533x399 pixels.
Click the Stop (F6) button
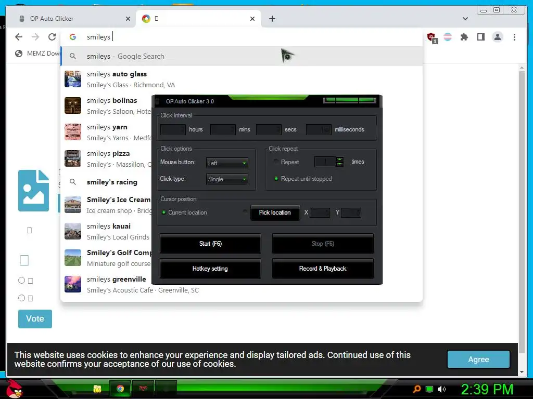coord(323,244)
